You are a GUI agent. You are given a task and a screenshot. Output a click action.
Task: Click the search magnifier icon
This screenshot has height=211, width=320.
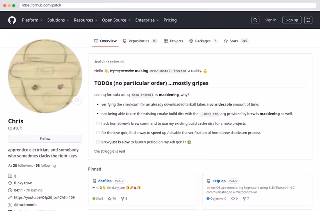pyautogui.click(x=255, y=20)
